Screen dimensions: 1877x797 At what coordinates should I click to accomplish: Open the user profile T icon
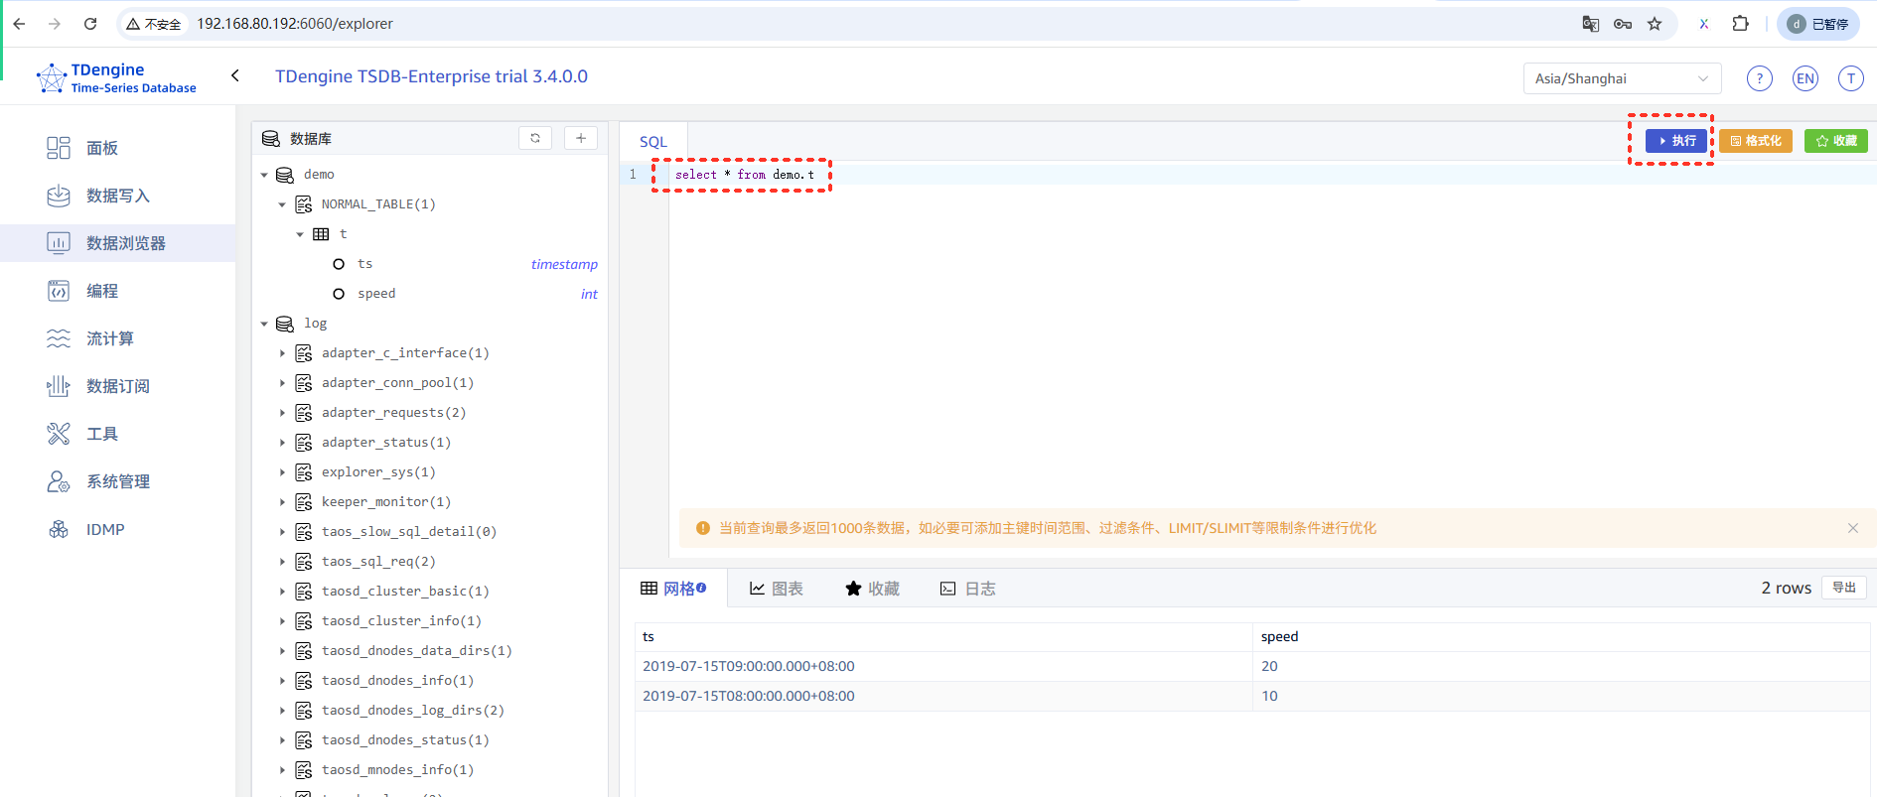click(x=1850, y=78)
